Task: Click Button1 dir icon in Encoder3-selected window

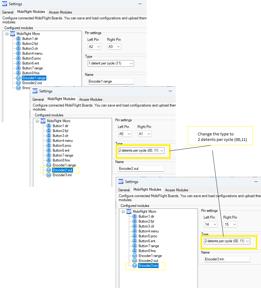Action: [135, 216]
